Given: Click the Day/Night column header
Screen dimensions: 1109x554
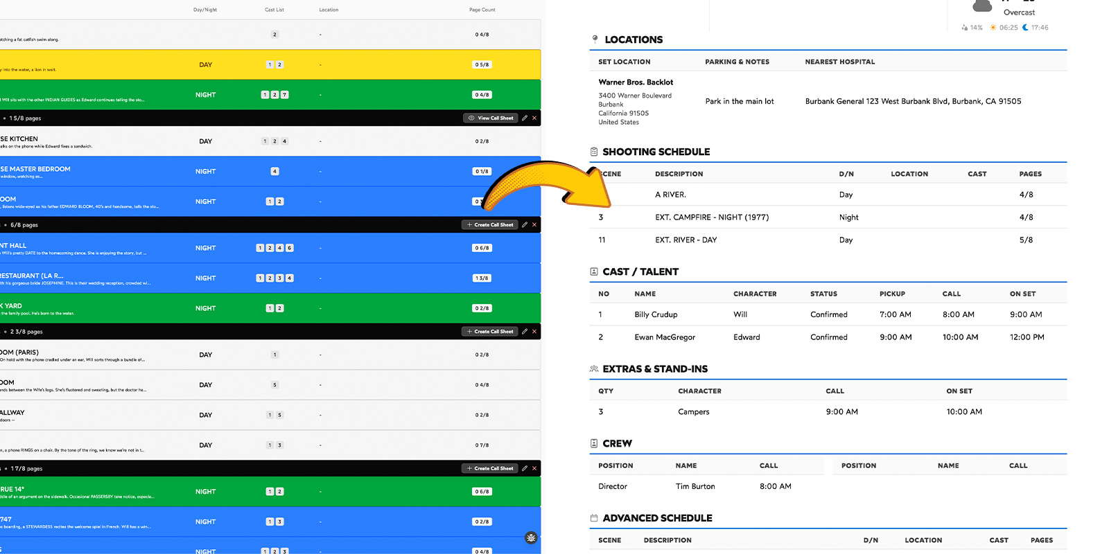Looking at the screenshot, I should (205, 10).
